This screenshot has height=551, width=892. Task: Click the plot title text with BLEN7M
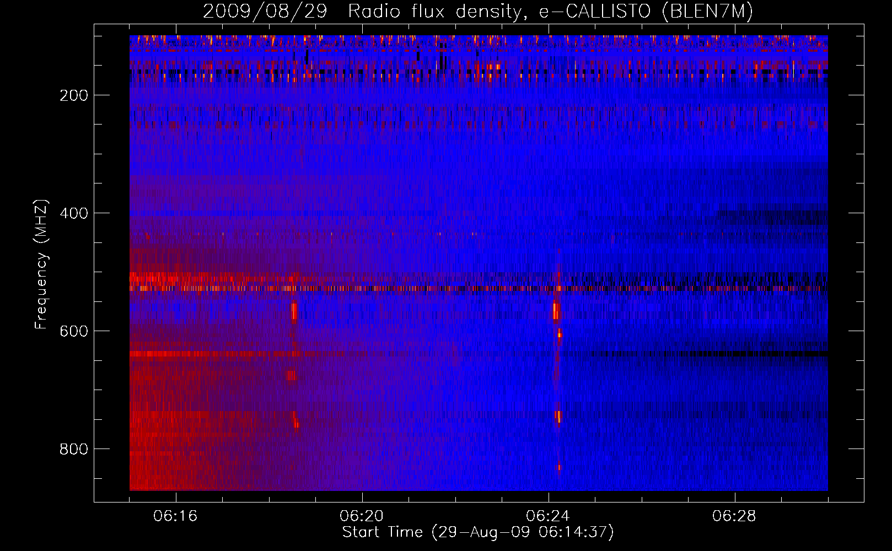478,11
